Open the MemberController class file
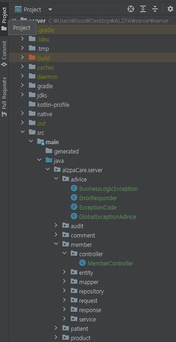 click(110, 263)
